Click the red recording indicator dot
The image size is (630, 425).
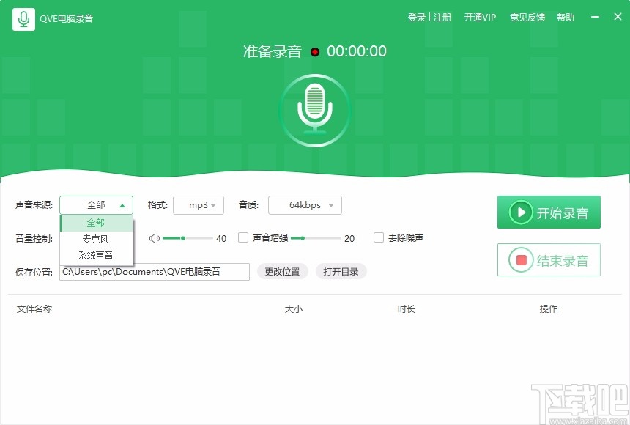(x=315, y=51)
